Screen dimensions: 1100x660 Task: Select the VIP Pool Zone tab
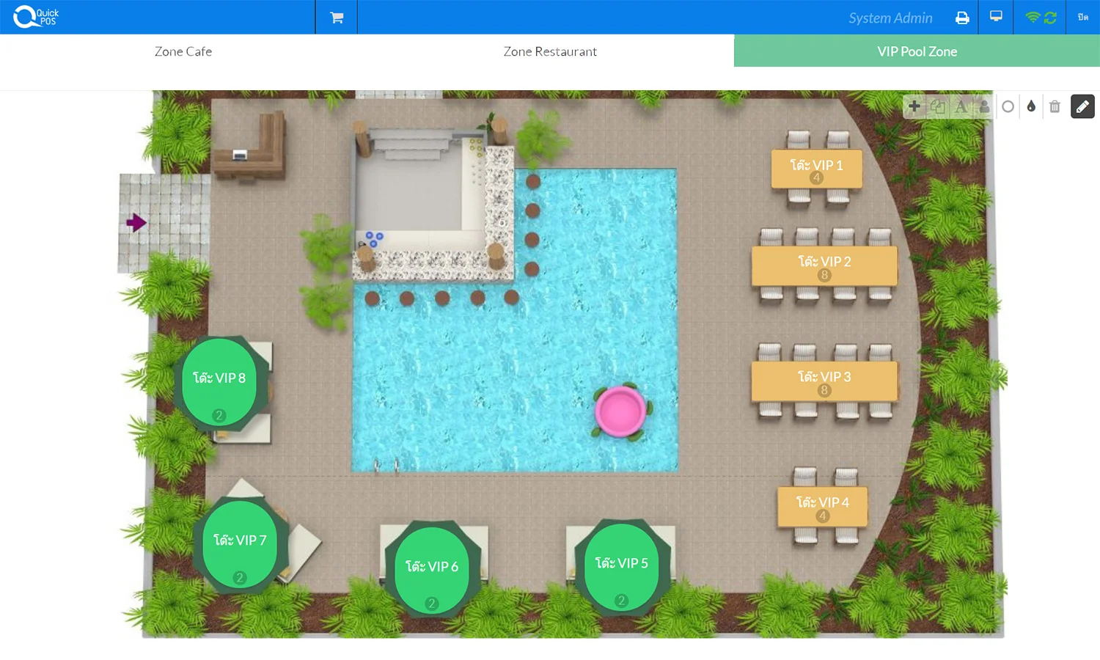[917, 51]
